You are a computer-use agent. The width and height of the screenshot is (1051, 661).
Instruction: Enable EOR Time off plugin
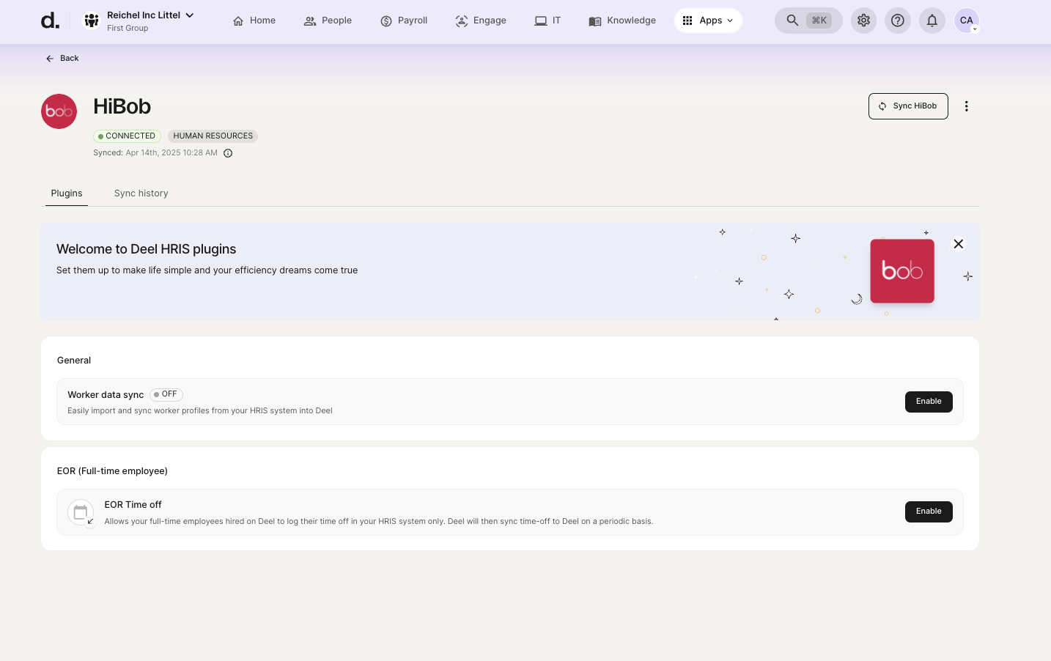click(x=929, y=512)
